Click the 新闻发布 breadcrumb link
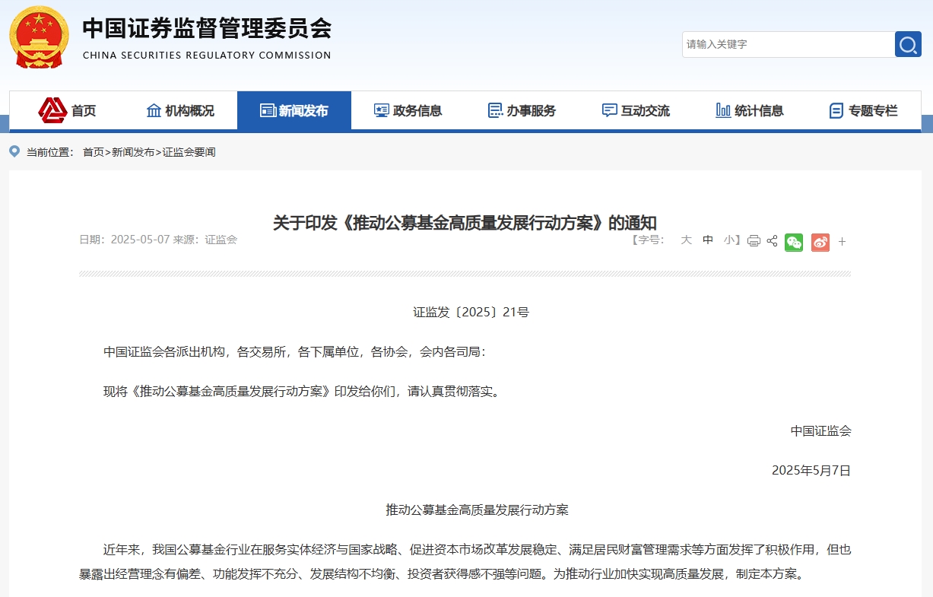933x597 pixels. (133, 152)
